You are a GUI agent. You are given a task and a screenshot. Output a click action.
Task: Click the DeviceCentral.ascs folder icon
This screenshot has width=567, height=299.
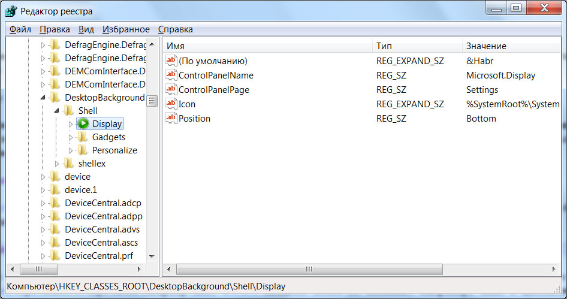[55, 243]
